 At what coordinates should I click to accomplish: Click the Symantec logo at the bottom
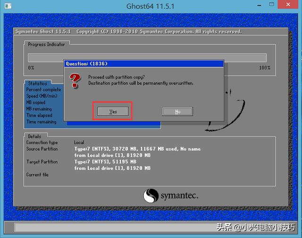click(171, 195)
